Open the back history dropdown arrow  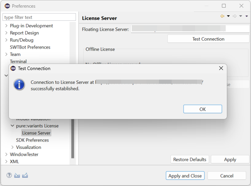(228, 16)
